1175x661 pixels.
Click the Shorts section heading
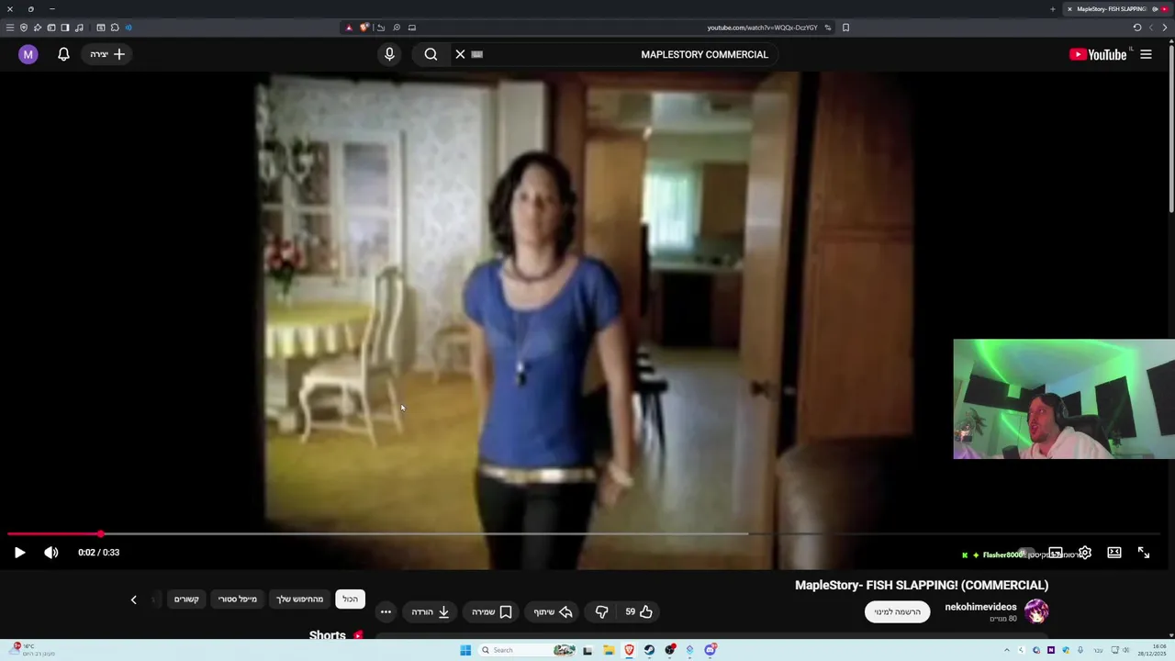point(327,635)
